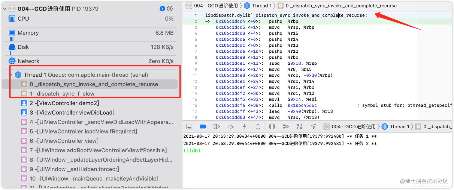Click the Simulate Location arrow icon
Viewport: 454px width, 190px height.
[313, 127]
